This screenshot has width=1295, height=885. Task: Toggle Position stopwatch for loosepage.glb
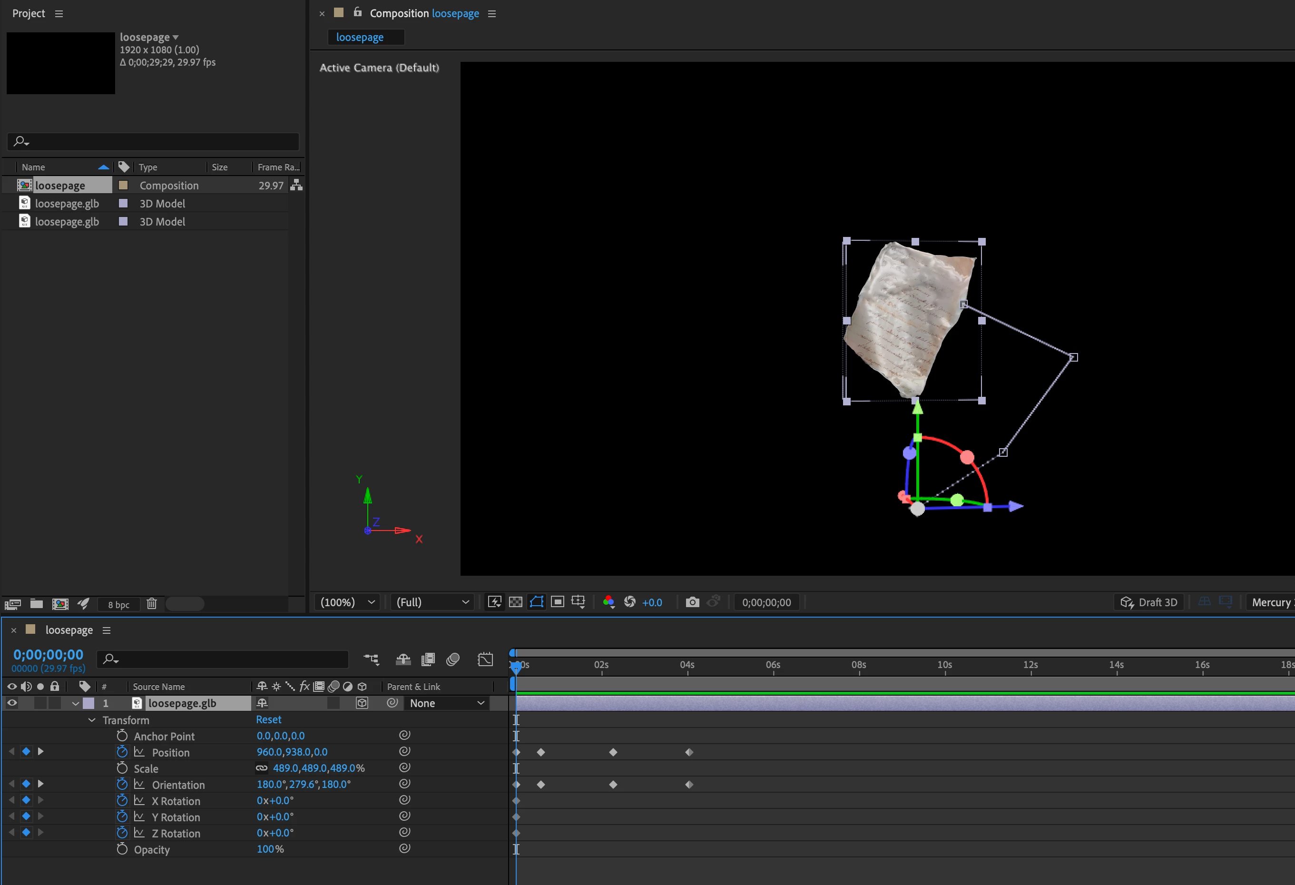point(122,752)
